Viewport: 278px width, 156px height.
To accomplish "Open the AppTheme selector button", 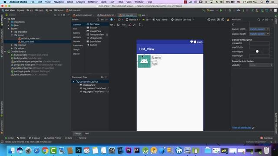I will [x=160, y=19].
